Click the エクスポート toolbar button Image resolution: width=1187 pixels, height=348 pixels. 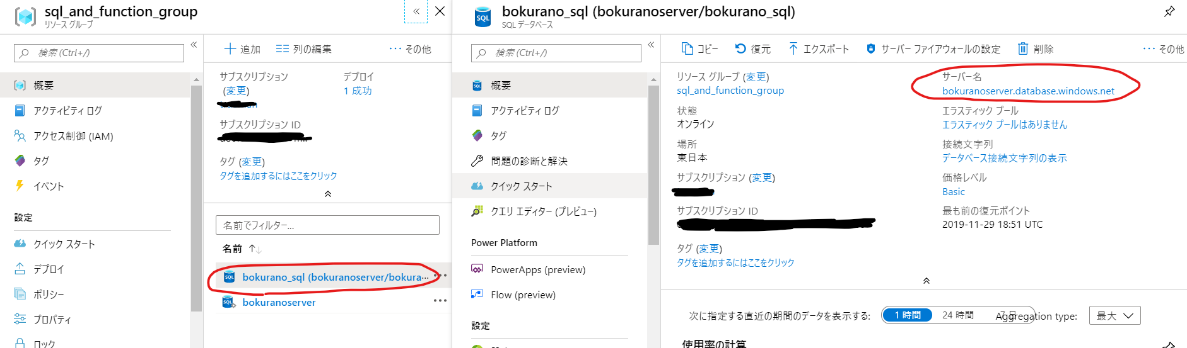pos(819,49)
